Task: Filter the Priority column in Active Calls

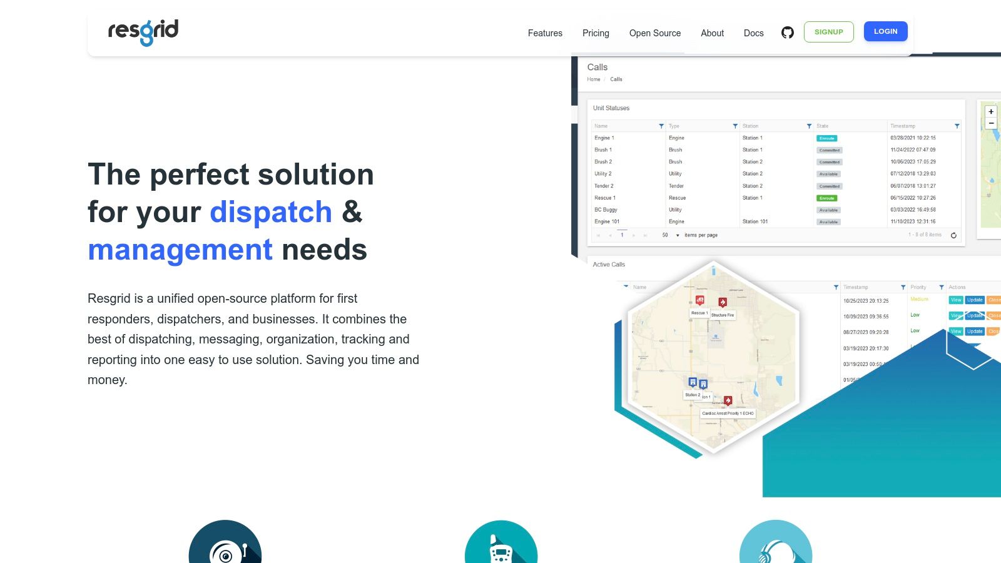Action: tap(941, 287)
